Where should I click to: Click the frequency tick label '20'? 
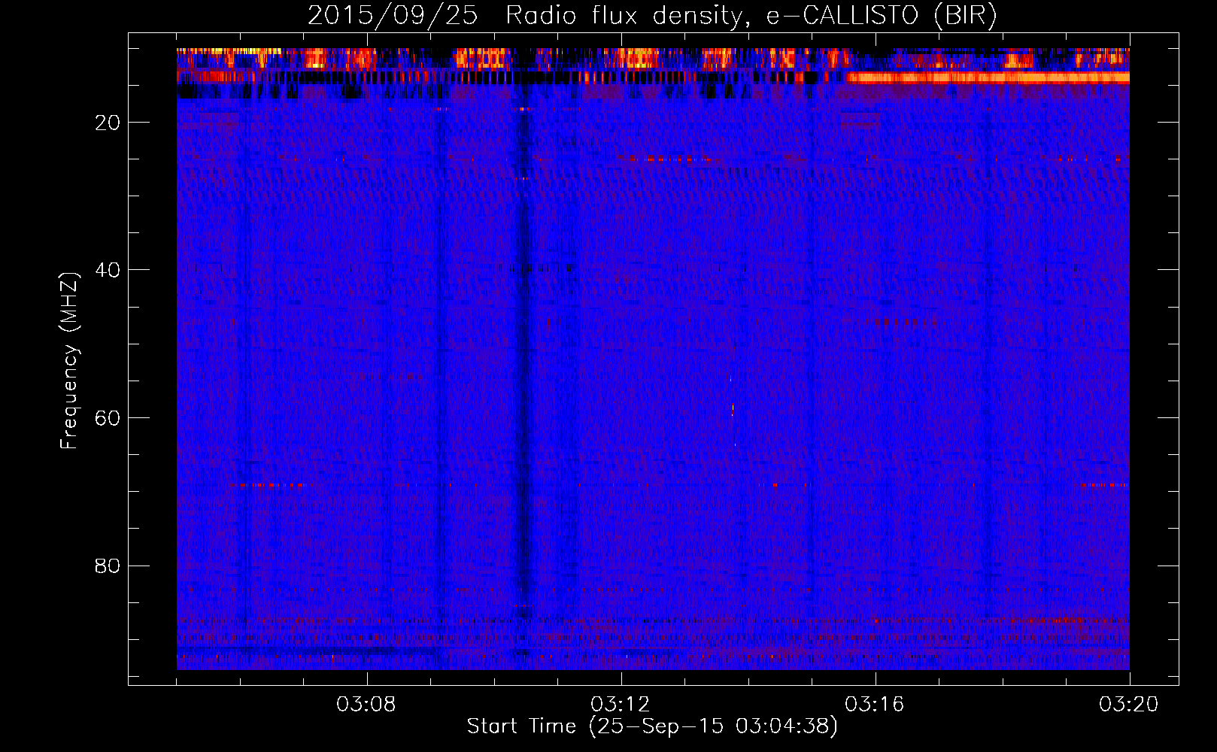(x=108, y=123)
